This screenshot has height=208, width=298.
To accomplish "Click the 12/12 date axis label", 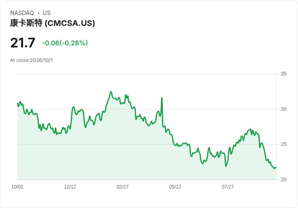I will pyautogui.click(x=70, y=187).
